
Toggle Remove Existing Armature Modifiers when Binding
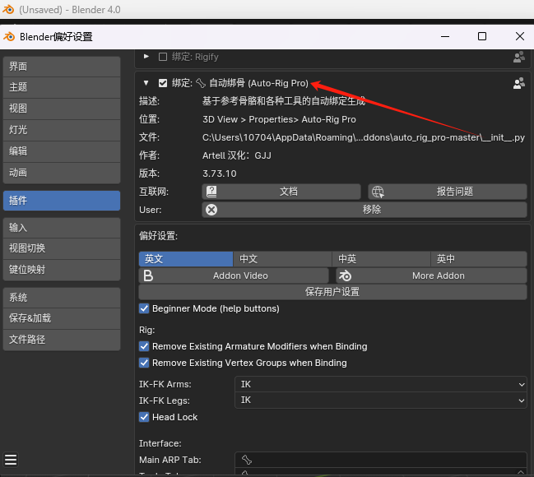144,346
